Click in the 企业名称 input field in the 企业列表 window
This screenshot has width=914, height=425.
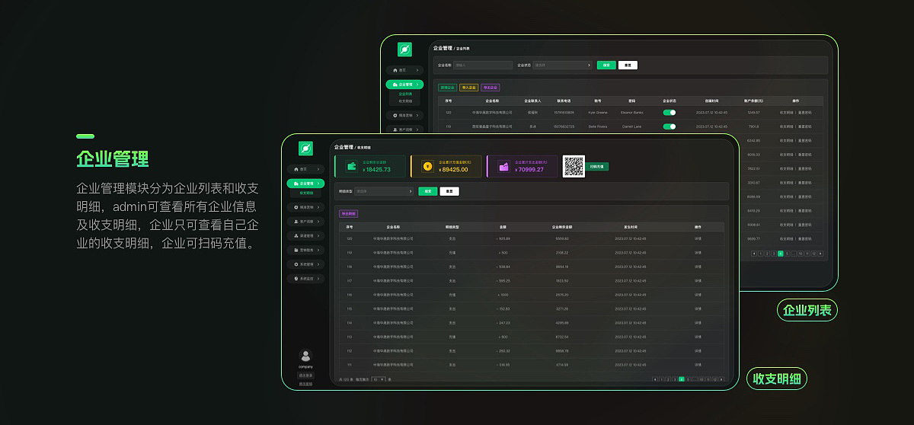point(483,66)
